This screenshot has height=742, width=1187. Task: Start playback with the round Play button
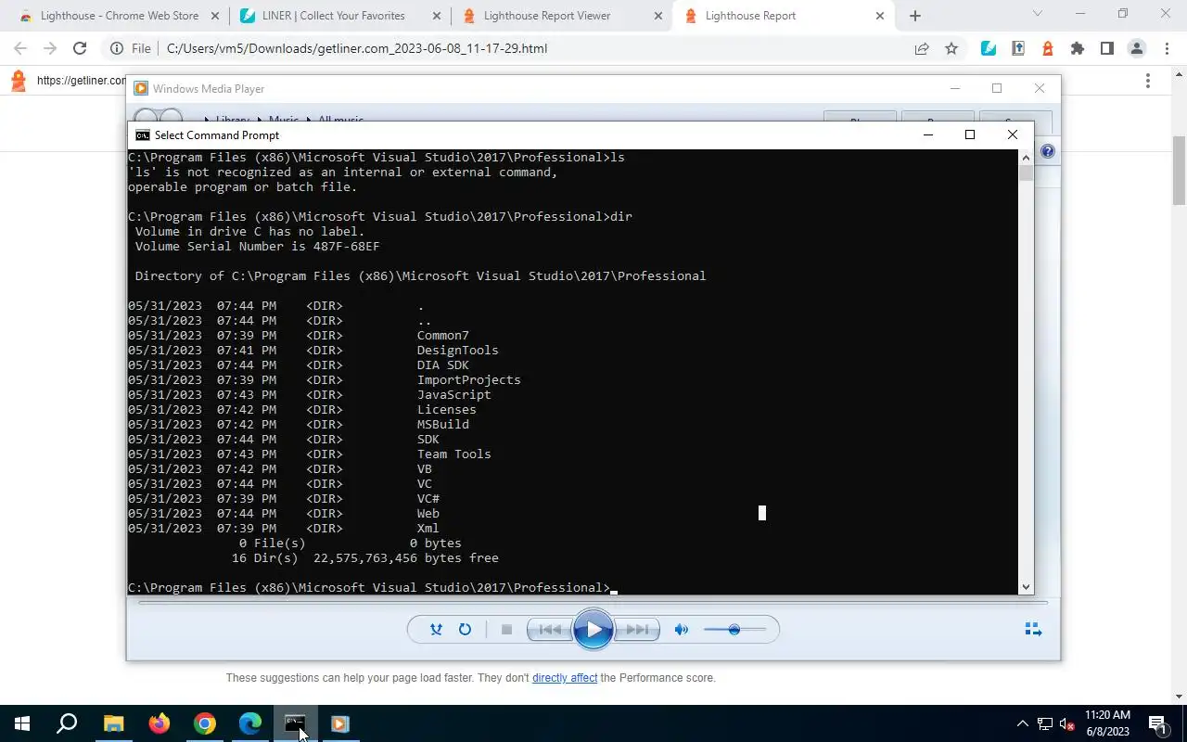coord(593,630)
